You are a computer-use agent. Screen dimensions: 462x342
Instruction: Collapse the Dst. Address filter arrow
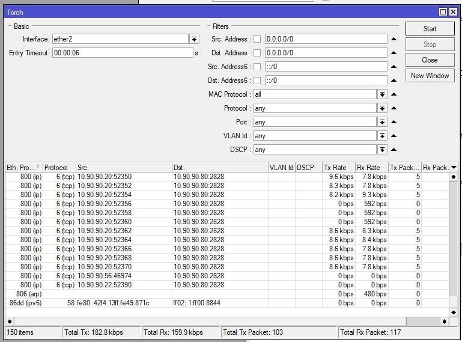394,53
